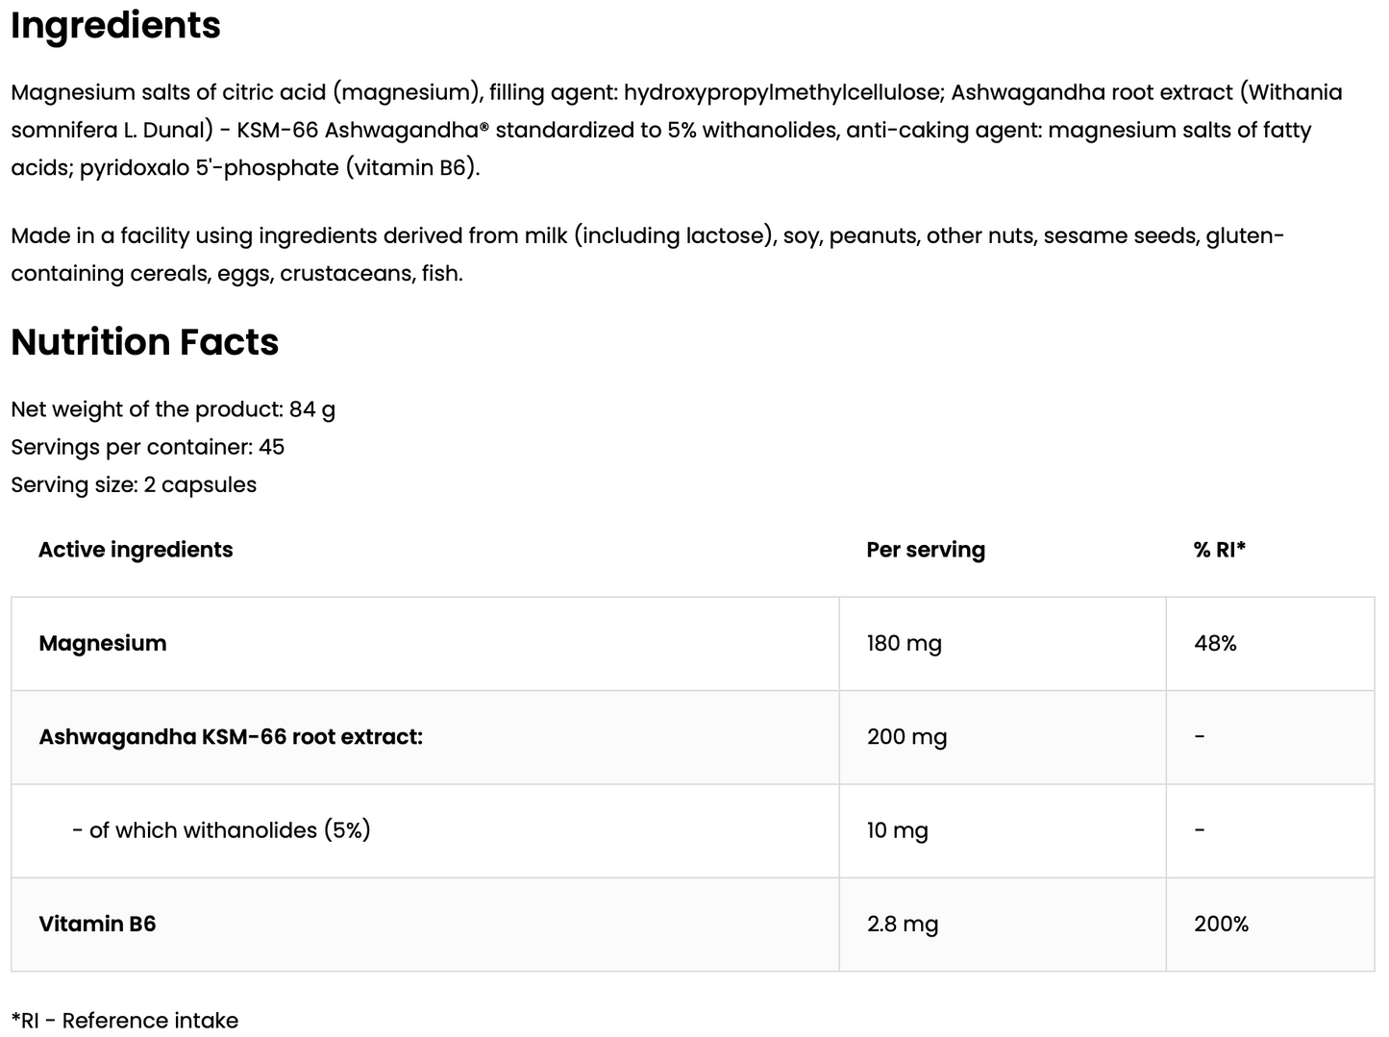
Task: Select the Ashwagandha KSM-66 root extract label
Action: tap(231, 737)
